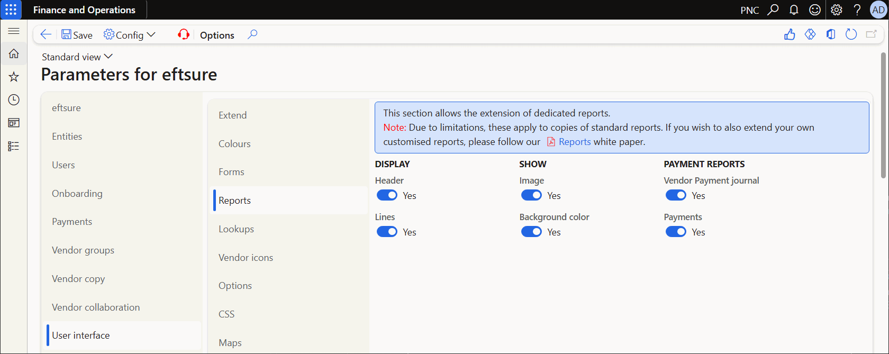
Task: Click the Save button
Action: [77, 35]
